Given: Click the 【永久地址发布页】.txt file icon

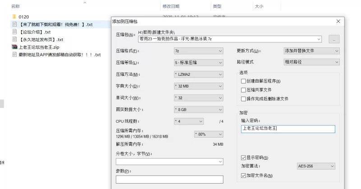Looking at the screenshot, I should [14, 39].
